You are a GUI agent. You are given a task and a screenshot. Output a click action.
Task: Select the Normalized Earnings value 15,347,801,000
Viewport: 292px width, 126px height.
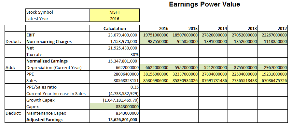pyautogui.click(x=115, y=61)
